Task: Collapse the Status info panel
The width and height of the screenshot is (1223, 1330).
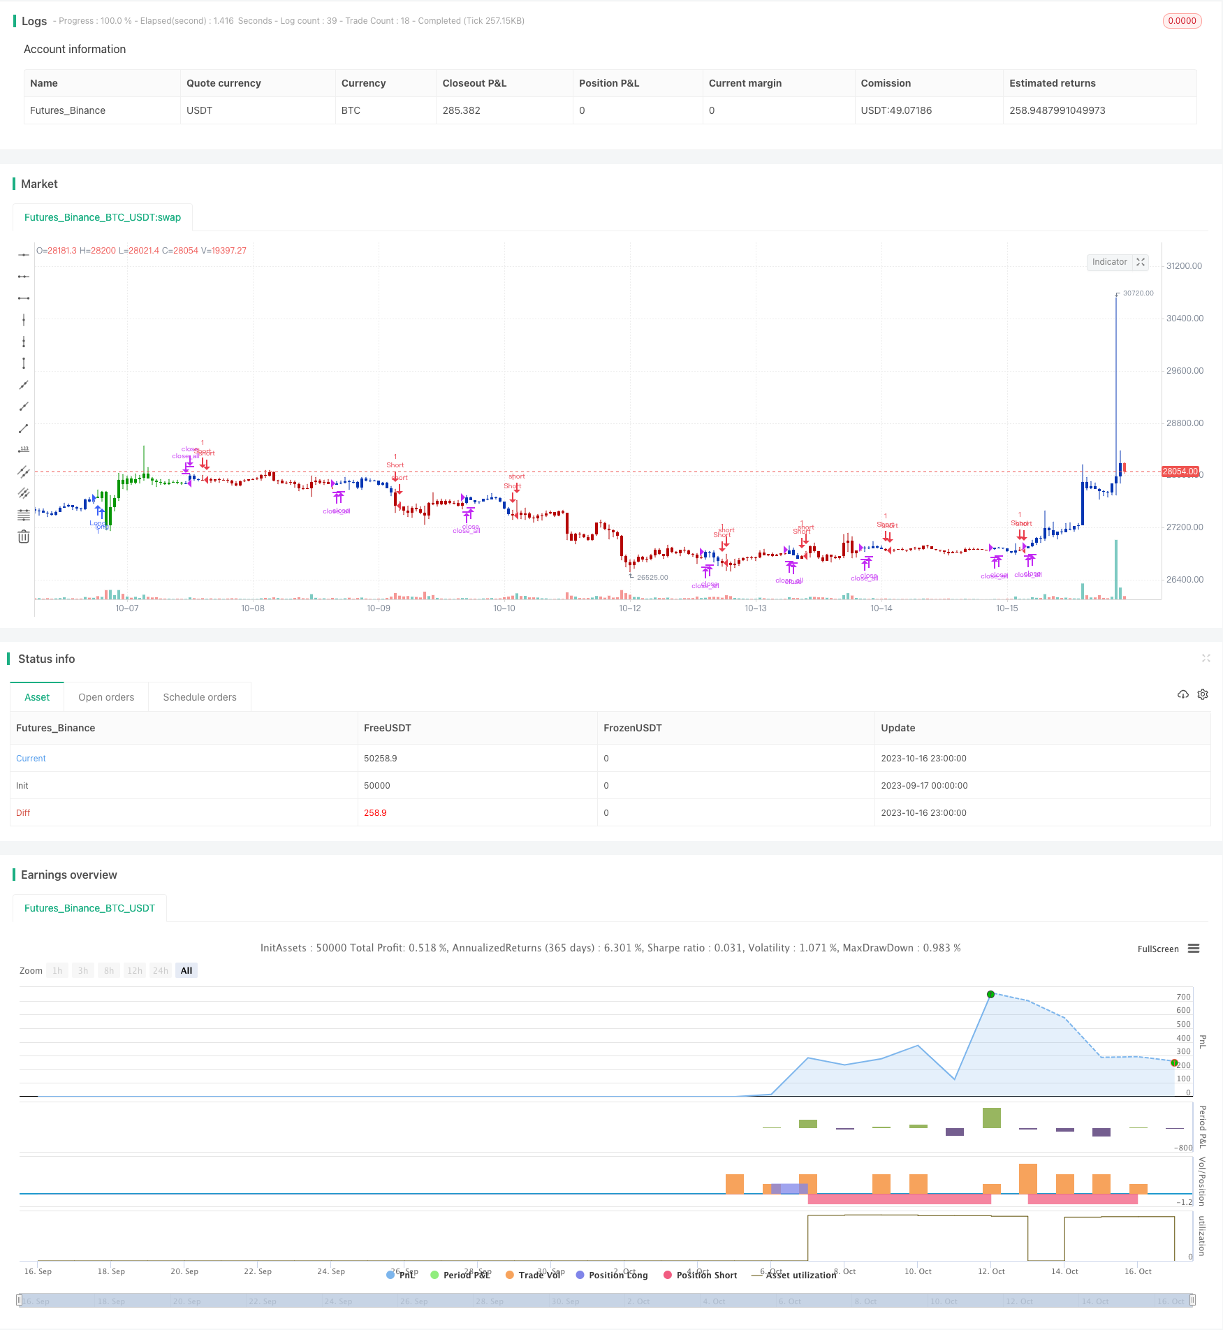Action: pos(1206,658)
